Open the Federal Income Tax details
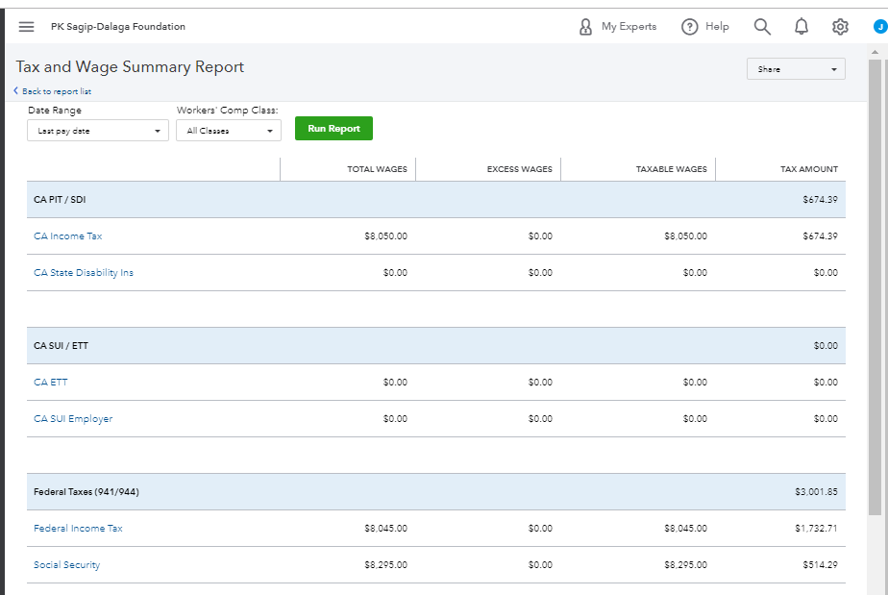 [78, 528]
